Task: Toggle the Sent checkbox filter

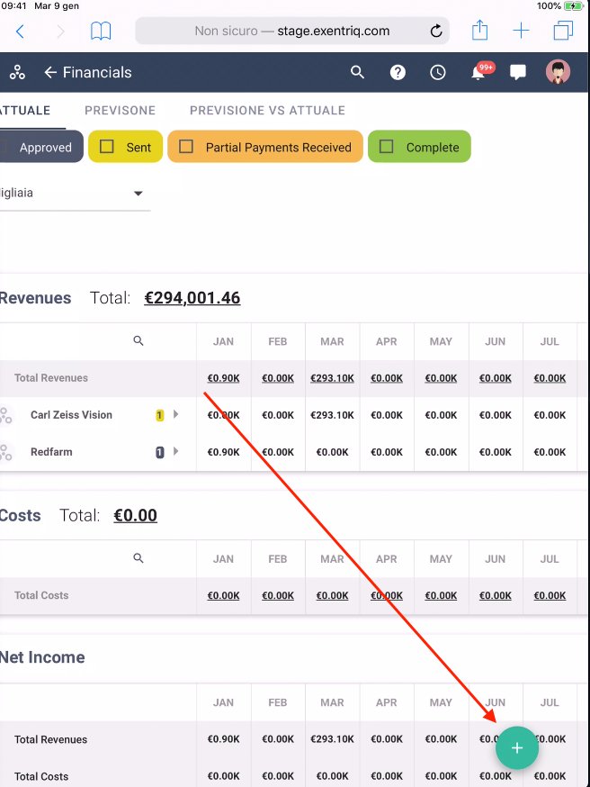Action: tap(107, 147)
